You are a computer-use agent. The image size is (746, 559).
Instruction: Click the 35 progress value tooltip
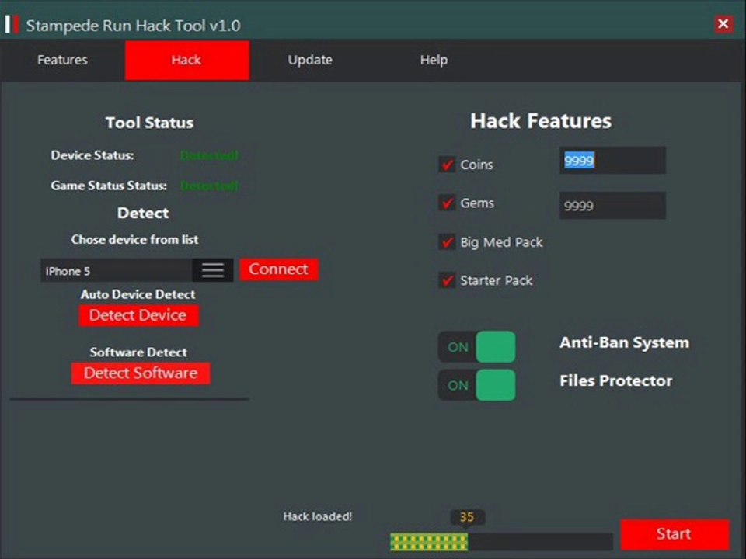(467, 517)
